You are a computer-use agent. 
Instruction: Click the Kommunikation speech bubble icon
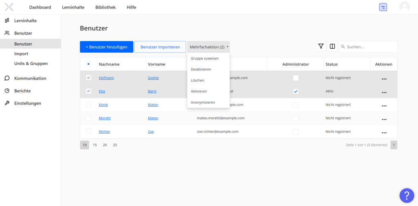click(x=7, y=78)
